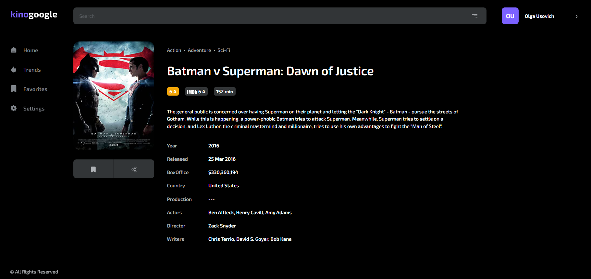Click the Production label
The height and width of the screenshot is (279, 591).
point(179,199)
